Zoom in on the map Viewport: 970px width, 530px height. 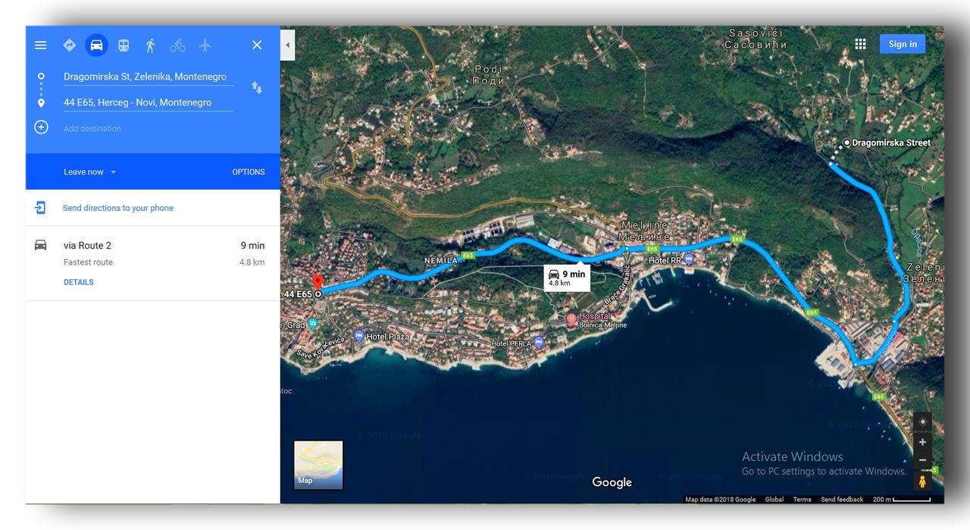pyautogui.click(x=922, y=442)
